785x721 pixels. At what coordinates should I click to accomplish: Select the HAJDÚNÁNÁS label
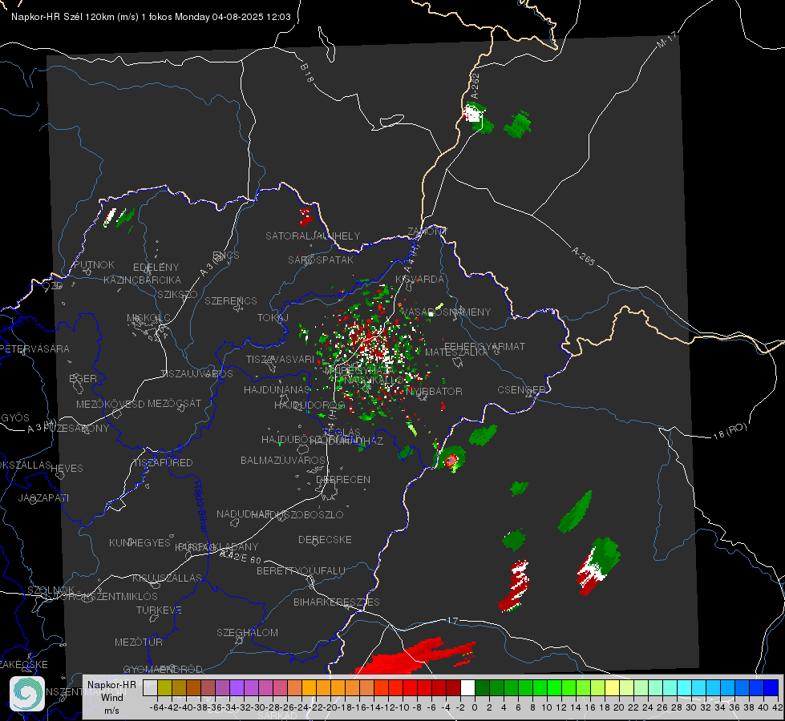coord(277,389)
